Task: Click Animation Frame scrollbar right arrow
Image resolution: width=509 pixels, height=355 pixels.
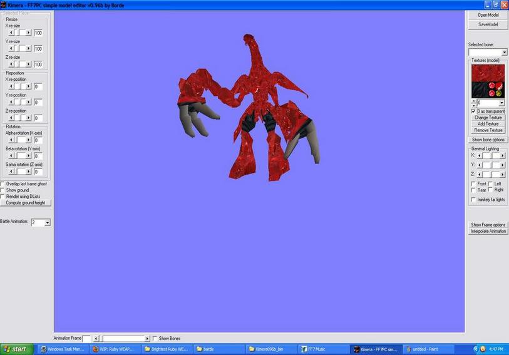Action: (147, 339)
